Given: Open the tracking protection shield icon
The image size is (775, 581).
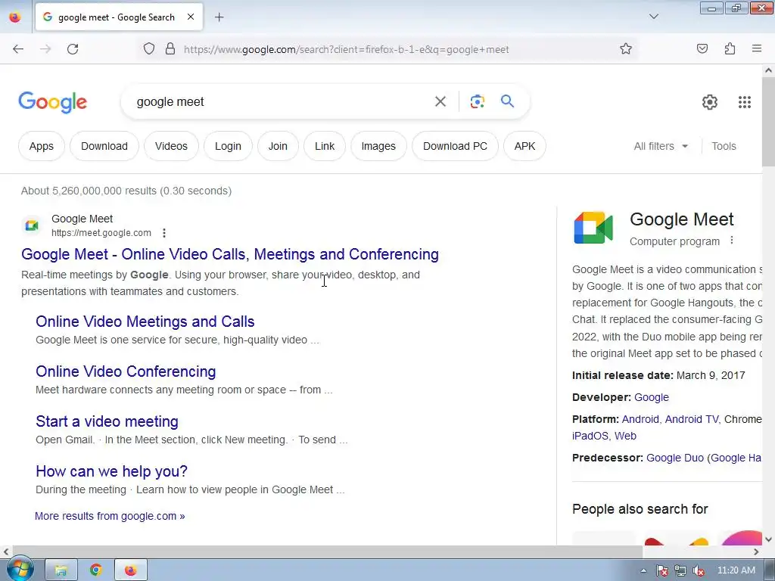Looking at the screenshot, I should (x=149, y=49).
